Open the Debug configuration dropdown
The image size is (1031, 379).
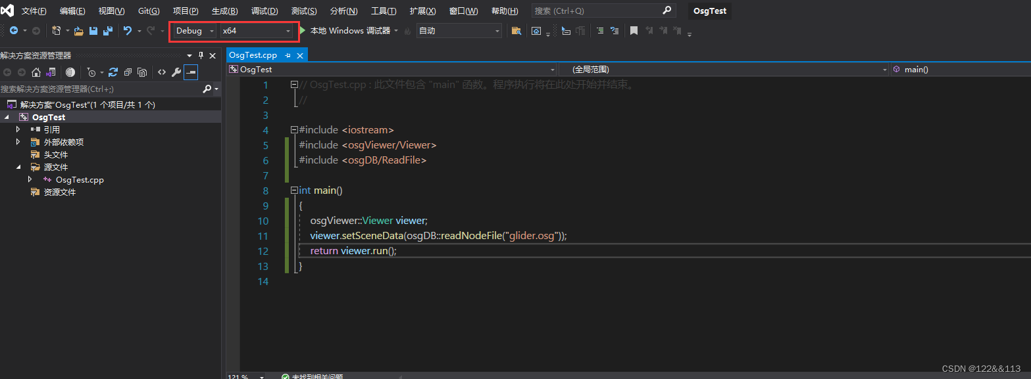click(x=195, y=31)
